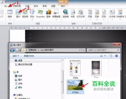
Task: Insert a SmartArt graphic
Action: (40, 13)
